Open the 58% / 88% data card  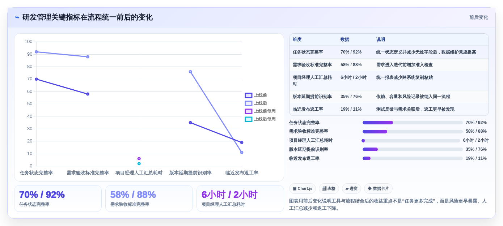tap(149, 199)
